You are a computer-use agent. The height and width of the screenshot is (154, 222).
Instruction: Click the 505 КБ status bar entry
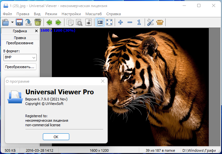10,150
